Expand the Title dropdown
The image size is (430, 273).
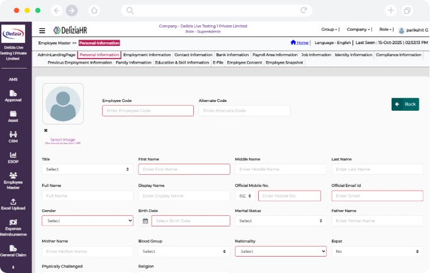88,169
